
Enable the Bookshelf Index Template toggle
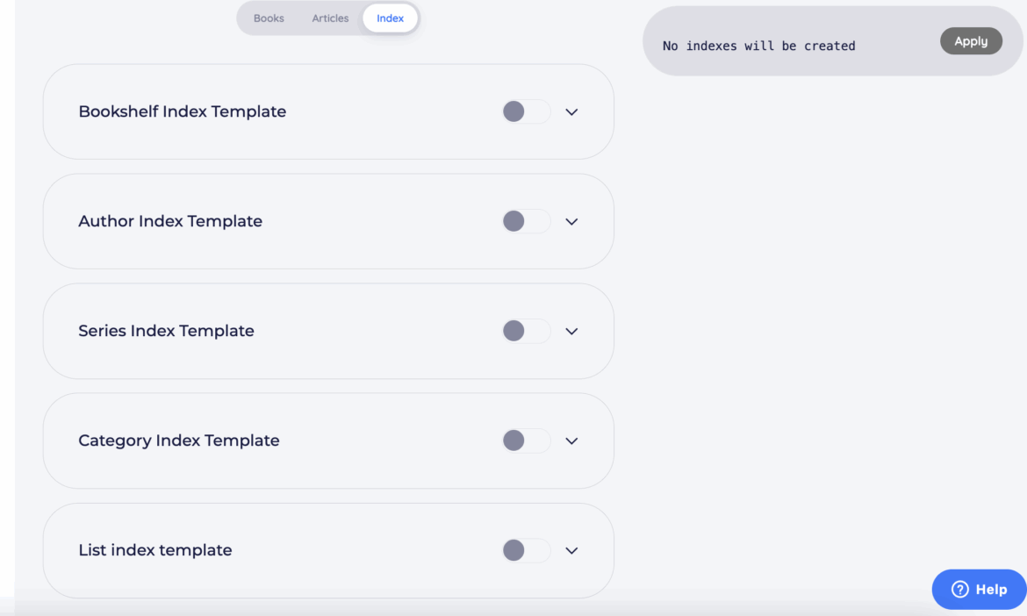point(526,111)
